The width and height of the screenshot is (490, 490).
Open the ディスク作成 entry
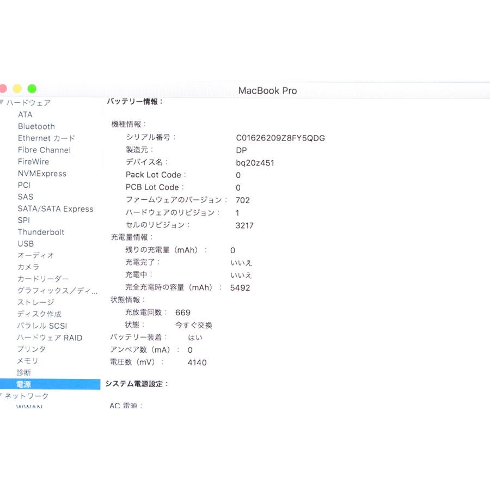tap(39, 314)
